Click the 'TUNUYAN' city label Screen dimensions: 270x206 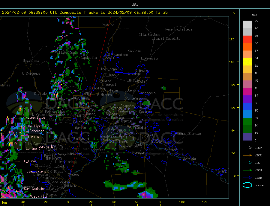point(70,186)
